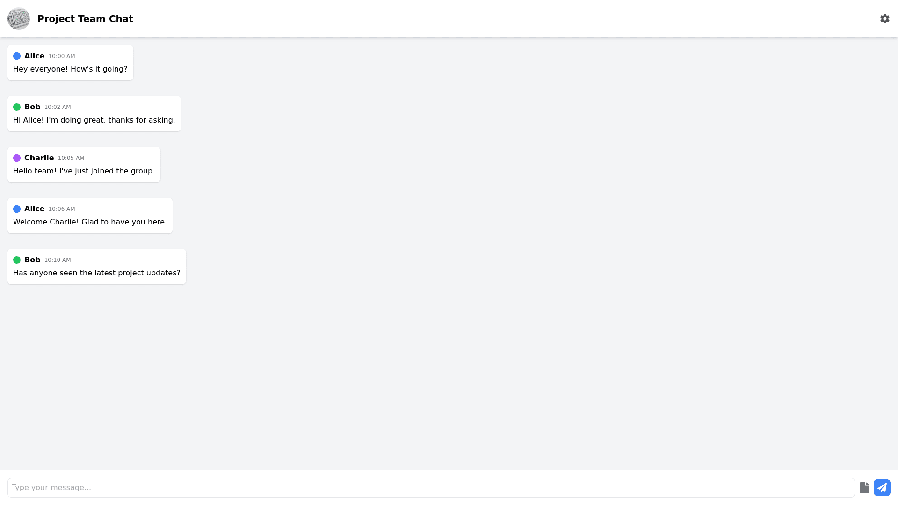This screenshot has width=898, height=505.
Task: Click the 10:05 AM timestamp
Action: 71,158
